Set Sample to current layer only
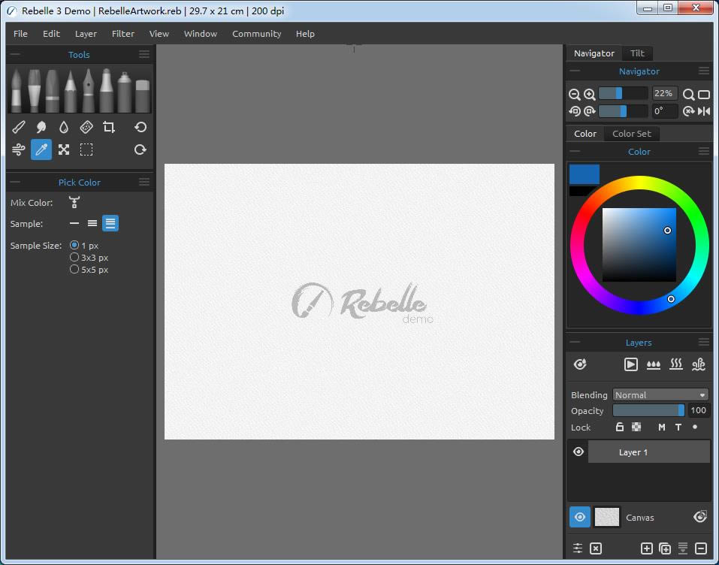Viewport: 719px width, 565px height. [x=74, y=223]
